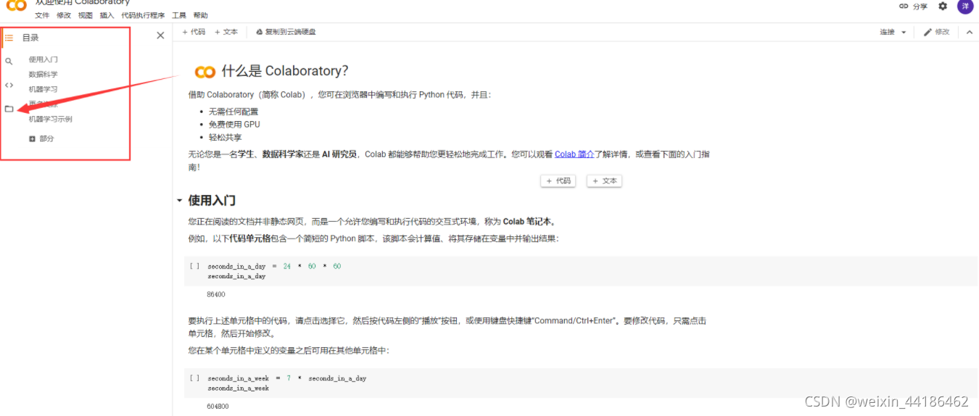Open the 连接 dropdown arrow
This screenshot has width=979, height=416.
pyautogui.click(x=904, y=33)
